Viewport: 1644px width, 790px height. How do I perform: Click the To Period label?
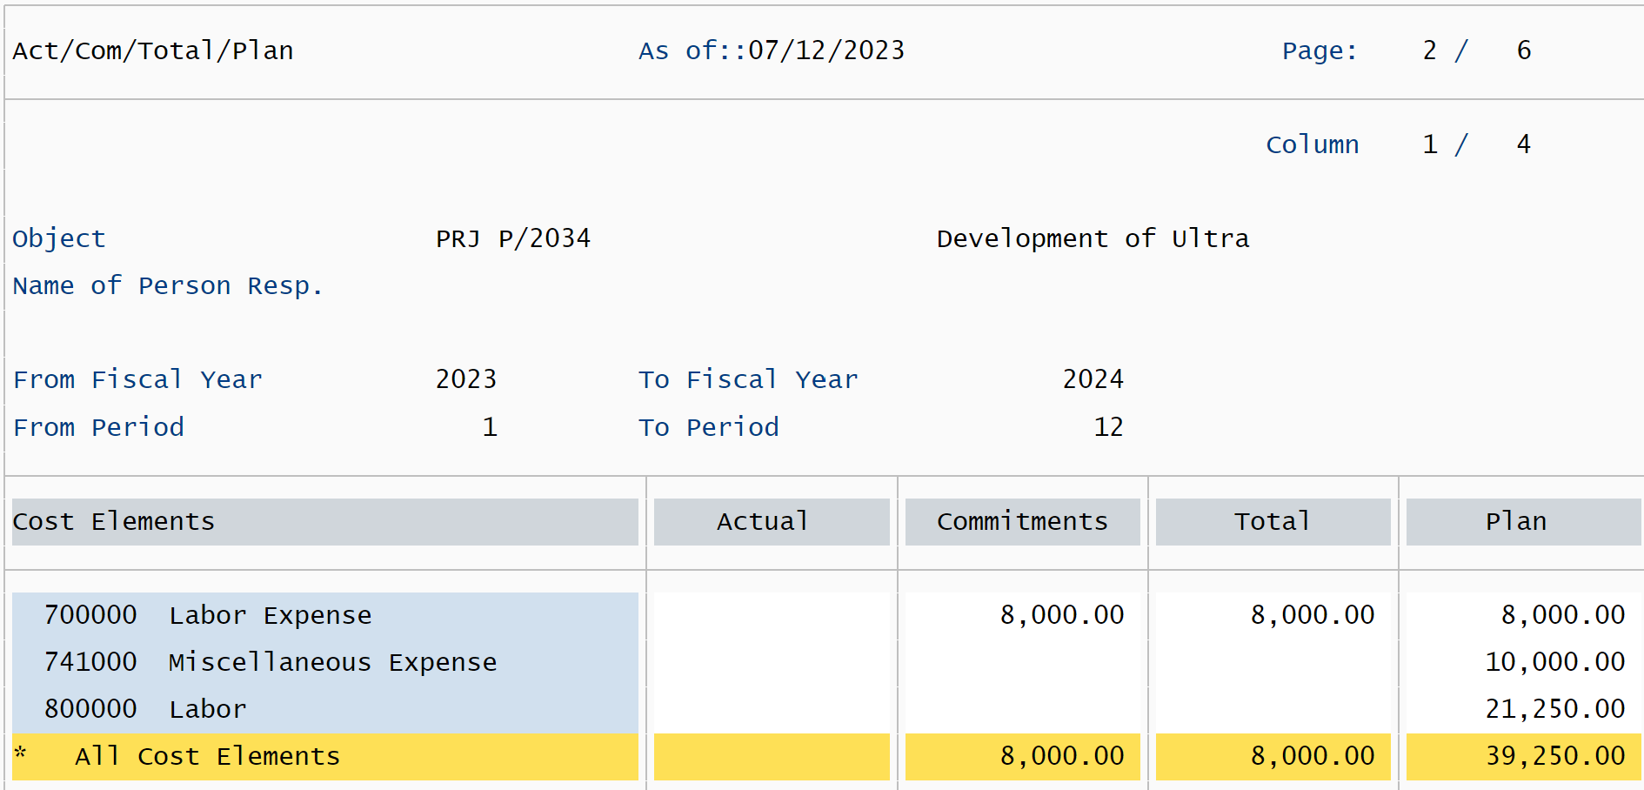pos(709,427)
